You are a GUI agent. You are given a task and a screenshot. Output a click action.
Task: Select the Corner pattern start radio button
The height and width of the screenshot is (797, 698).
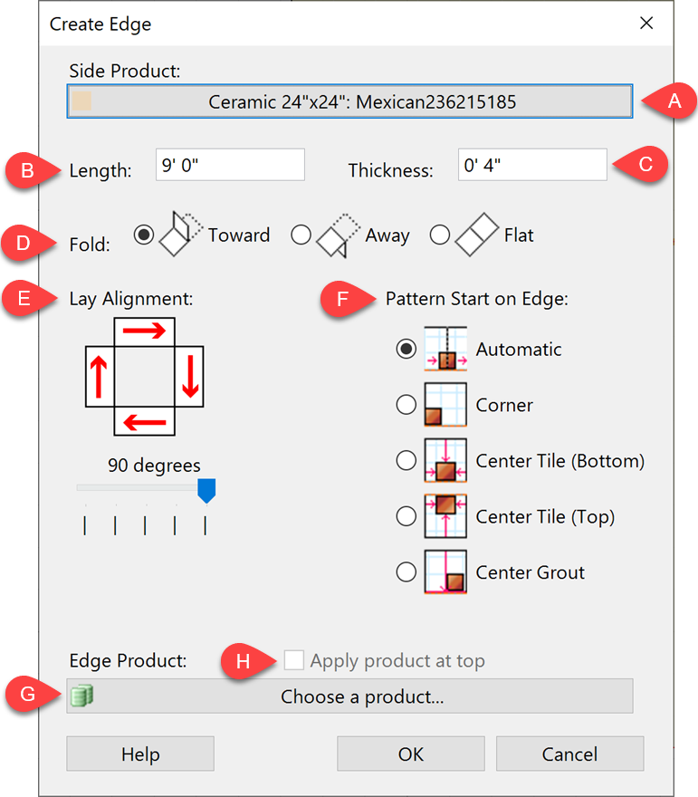(406, 405)
